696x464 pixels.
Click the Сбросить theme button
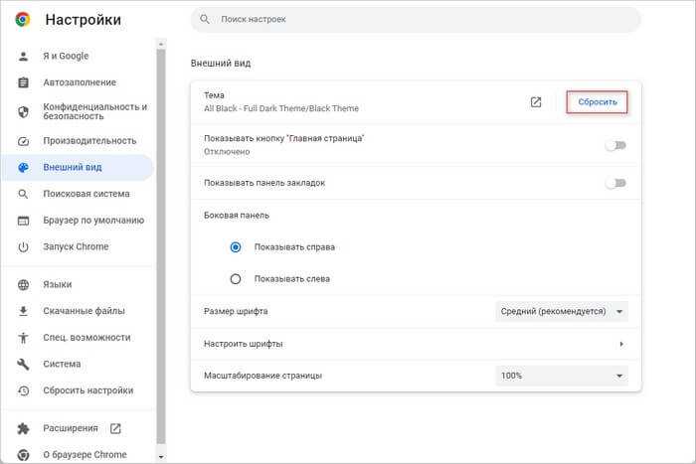597,102
